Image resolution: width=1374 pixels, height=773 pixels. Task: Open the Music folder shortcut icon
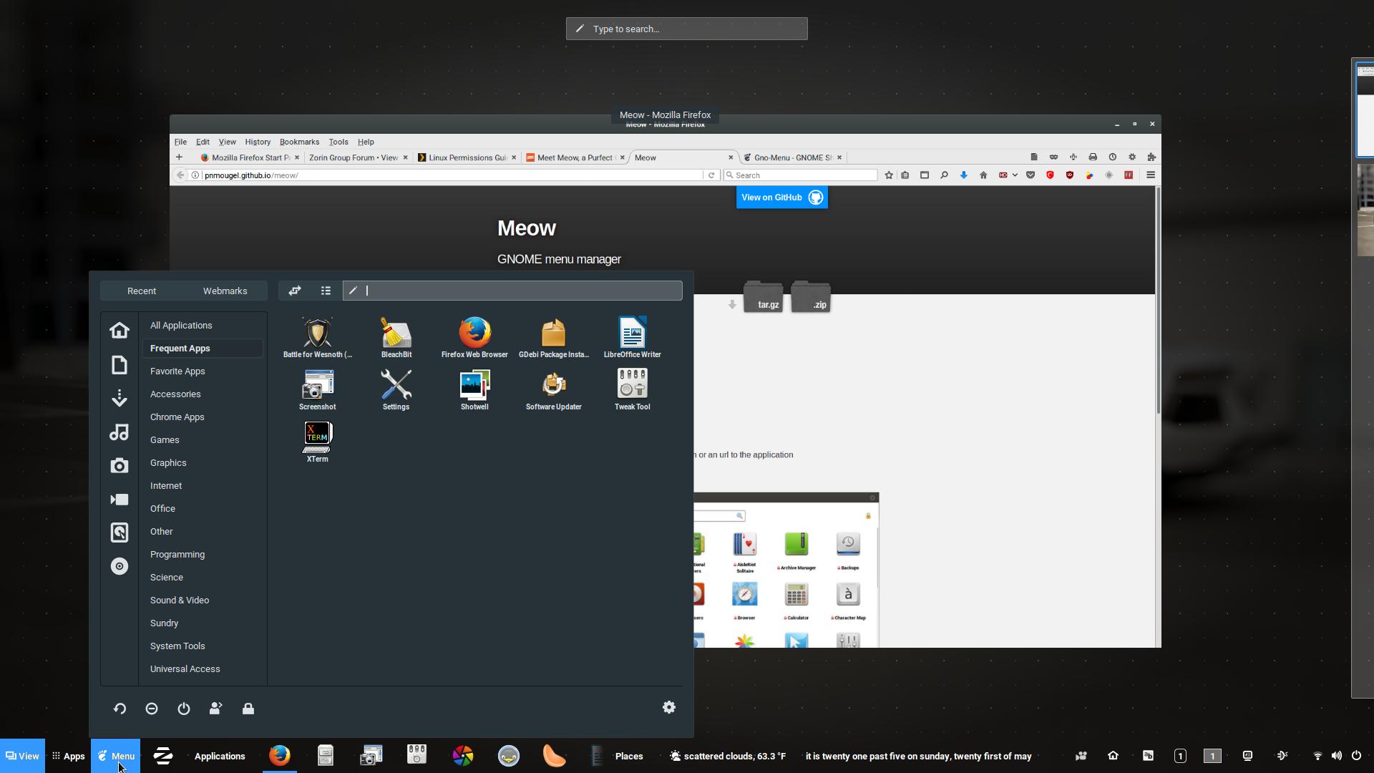click(x=120, y=432)
